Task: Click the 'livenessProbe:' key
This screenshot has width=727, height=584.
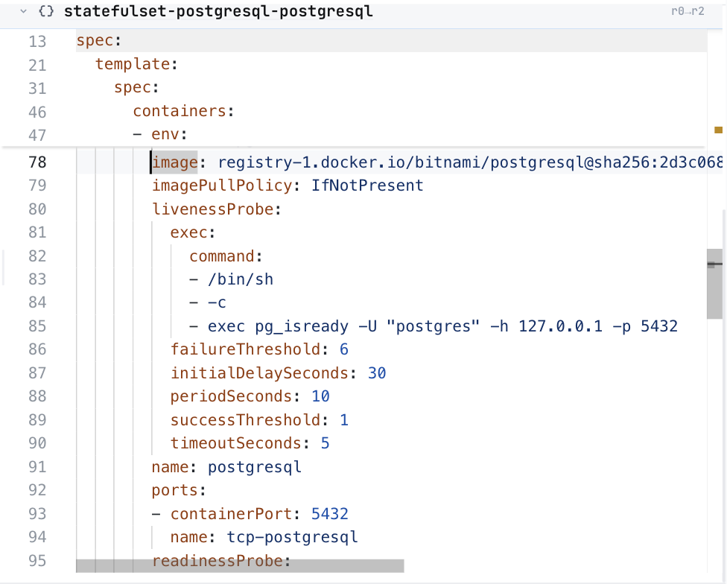Action: tap(217, 209)
